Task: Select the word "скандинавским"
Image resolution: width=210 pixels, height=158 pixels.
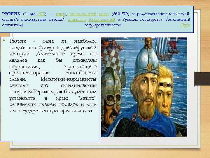Action: [x=79, y=85]
